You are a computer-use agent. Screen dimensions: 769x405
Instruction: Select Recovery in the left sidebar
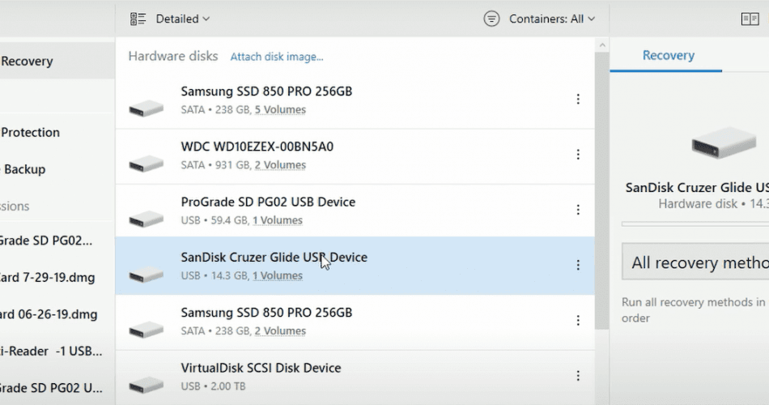coord(28,61)
